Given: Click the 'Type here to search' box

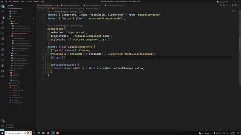Looking at the screenshot, I should (x=18, y=133).
